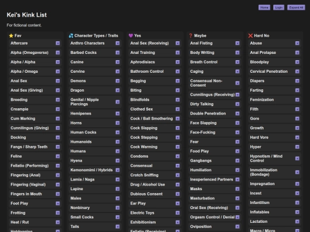Click the square icon beside Consensual

pyautogui.click(x=177, y=166)
